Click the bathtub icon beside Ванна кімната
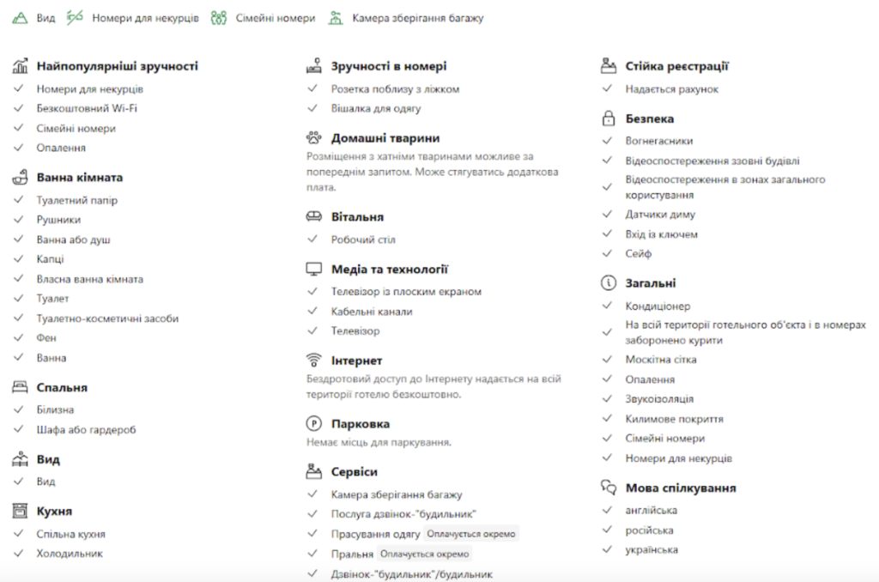The width and height of the screenshot is (879, 582). pyautogui.click(x=21, y=177)
